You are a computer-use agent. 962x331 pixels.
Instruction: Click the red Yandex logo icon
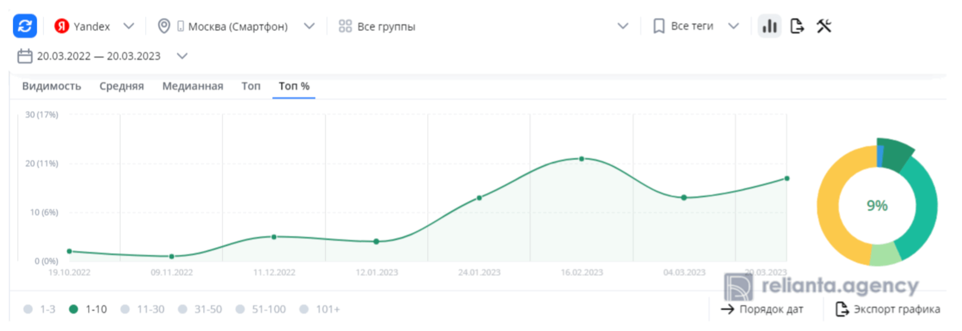coord(62,26)
